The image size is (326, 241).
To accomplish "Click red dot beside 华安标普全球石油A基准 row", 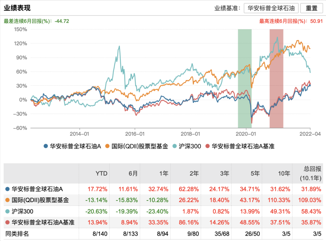I will tap(7, 222).
